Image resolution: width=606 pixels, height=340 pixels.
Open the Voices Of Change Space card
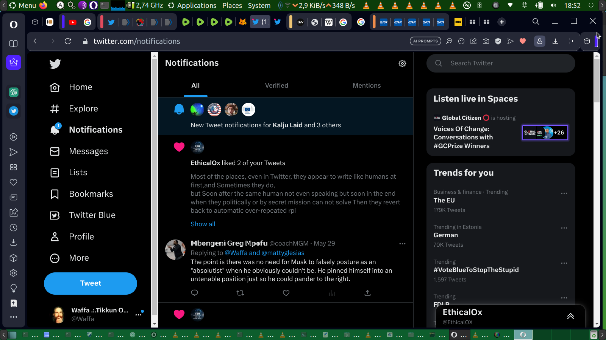(x=501, y=132)
